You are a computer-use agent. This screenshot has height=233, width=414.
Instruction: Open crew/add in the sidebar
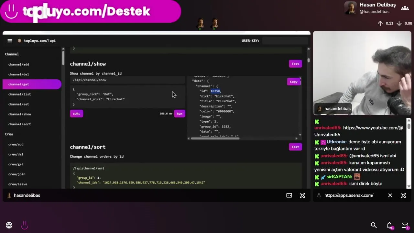(x=16, y=144)
